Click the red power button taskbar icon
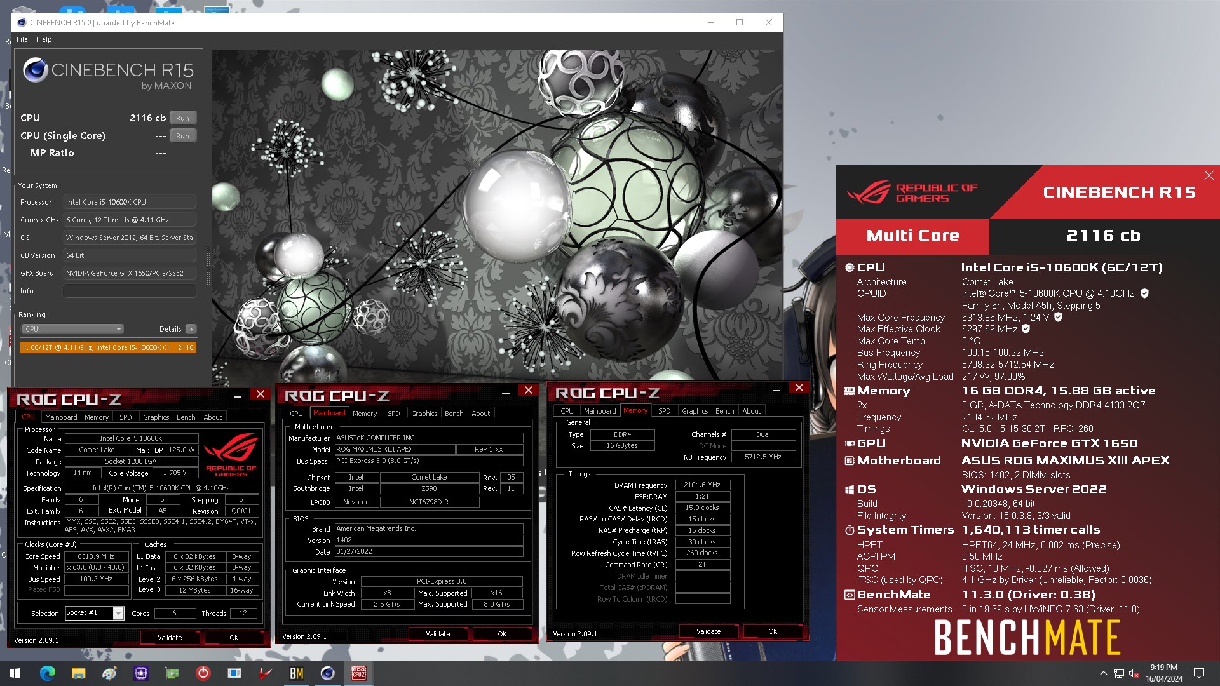 point(203,673)
